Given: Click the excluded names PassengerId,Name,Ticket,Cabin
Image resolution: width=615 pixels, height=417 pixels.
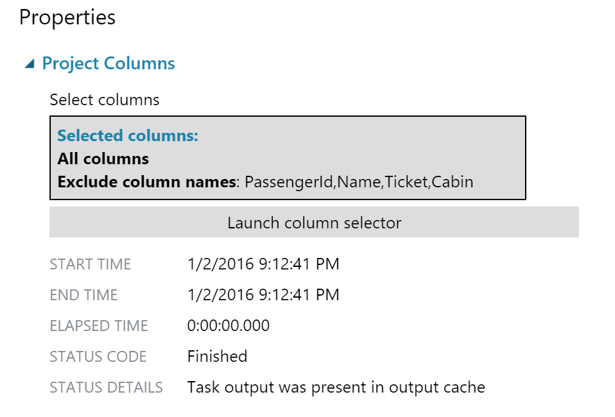Looking at the screenshot, I should pyautogui.click(x=359, y=182).
